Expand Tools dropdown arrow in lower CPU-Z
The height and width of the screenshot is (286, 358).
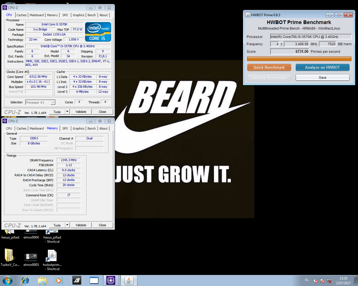67,225
